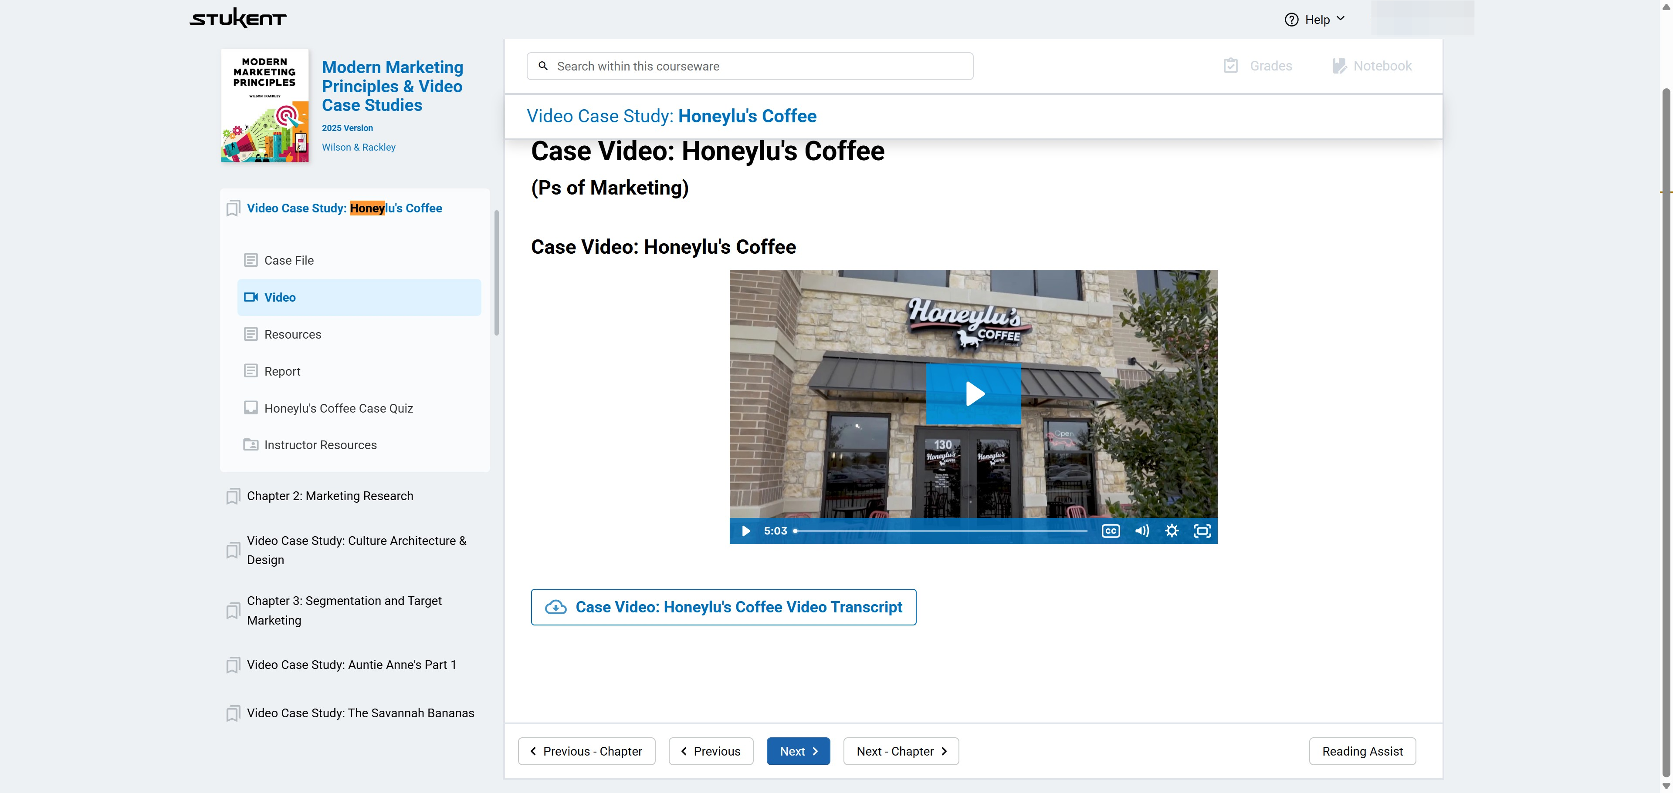Image resolution: width=1673 pixels, height=793 pixels.
Task: Click the Stukent logo
Action: pos(238,18)
